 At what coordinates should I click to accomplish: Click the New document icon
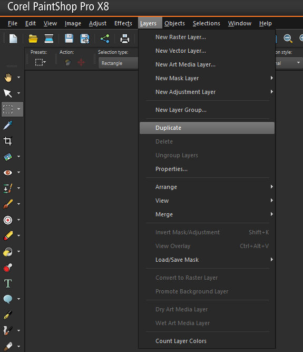tap(13, 39)
